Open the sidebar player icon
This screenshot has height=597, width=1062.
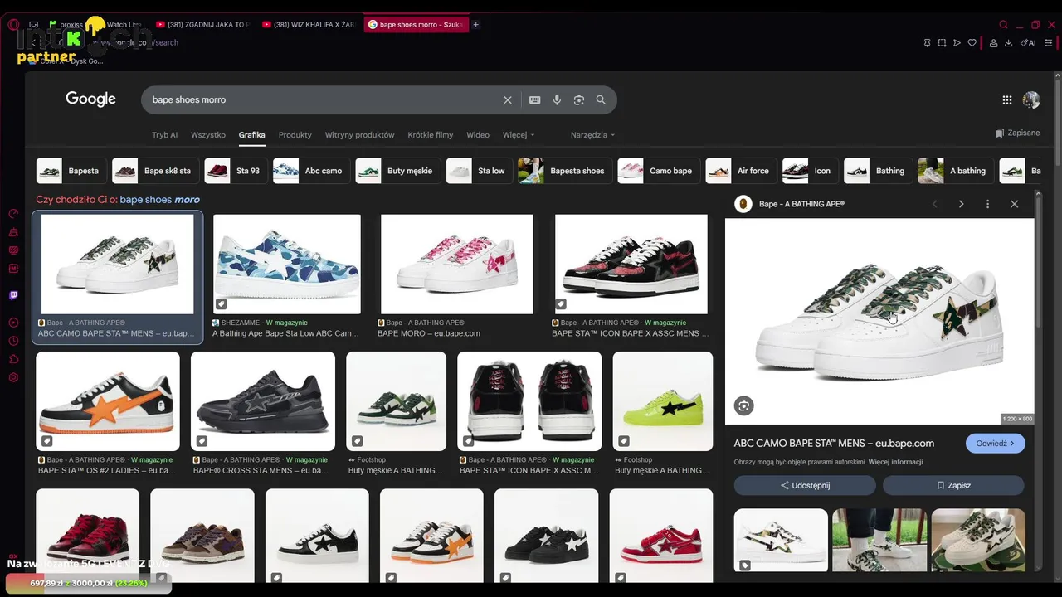pyautogui.click(x=13, y=323)
